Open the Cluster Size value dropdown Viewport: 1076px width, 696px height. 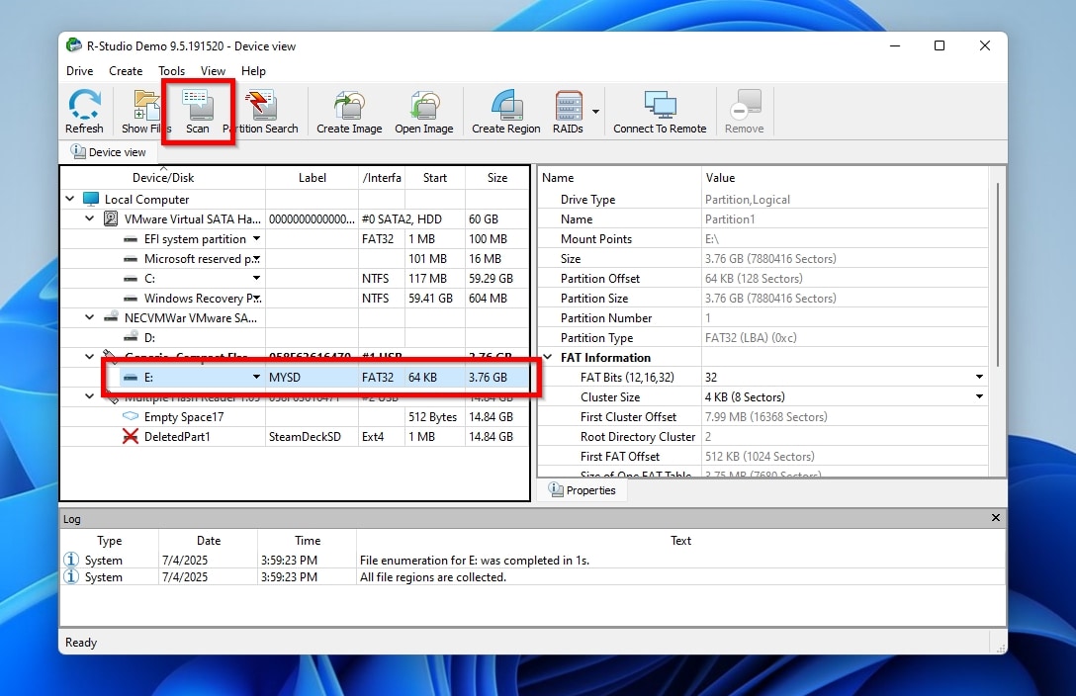(x=979, y=397)
